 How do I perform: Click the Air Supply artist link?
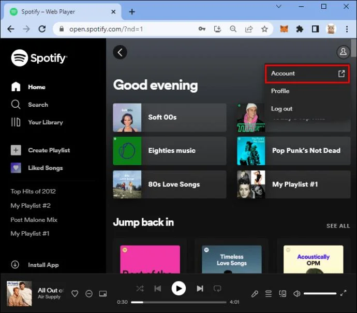pos(49,297)
